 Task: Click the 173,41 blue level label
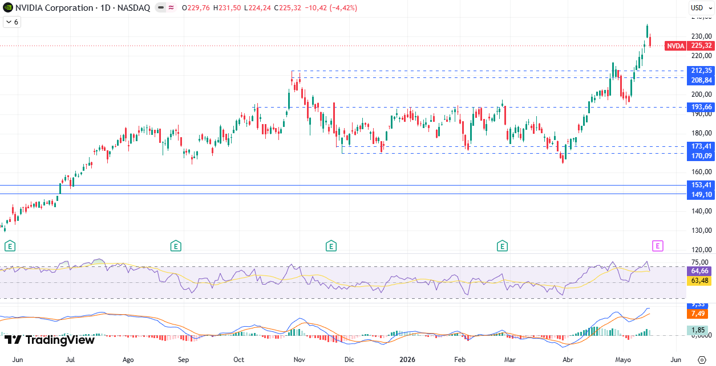[x=701, y=146]
